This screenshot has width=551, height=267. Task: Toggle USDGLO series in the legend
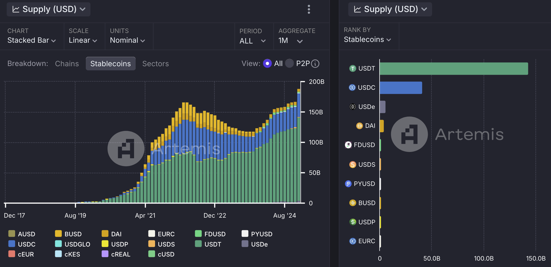click(73, 244)
